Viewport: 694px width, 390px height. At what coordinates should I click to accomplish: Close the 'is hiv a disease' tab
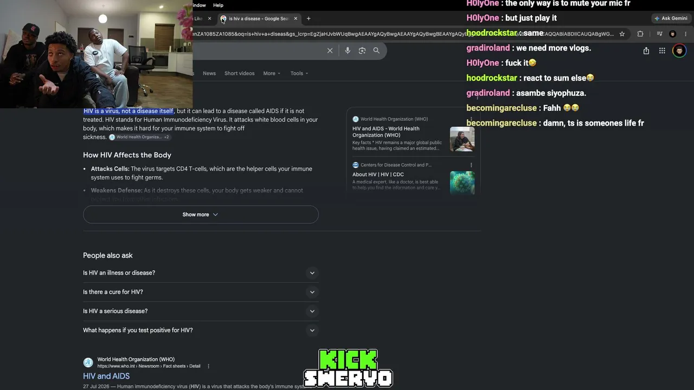point(295,18)
